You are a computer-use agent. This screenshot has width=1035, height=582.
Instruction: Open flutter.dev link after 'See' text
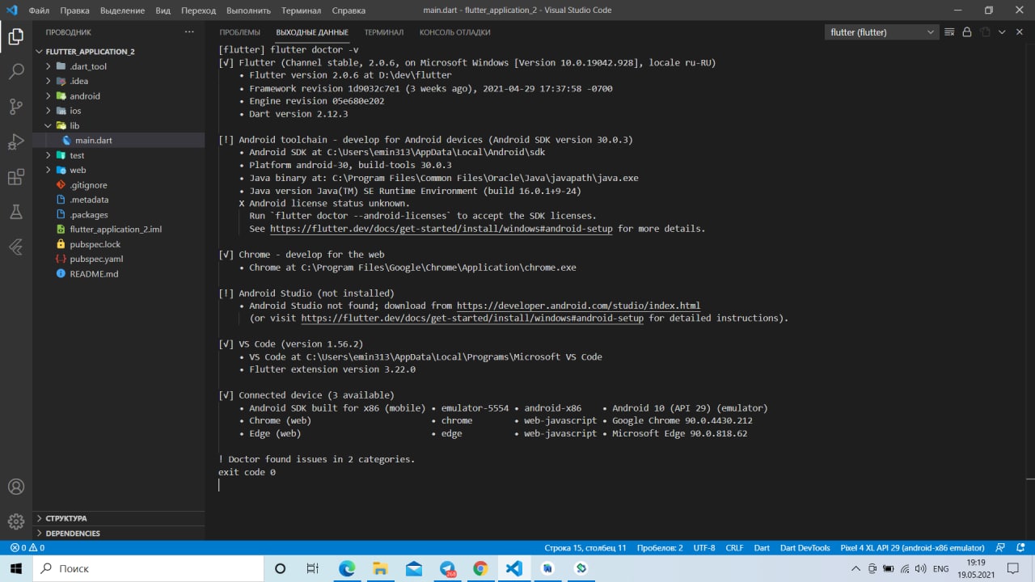click(441, 229)
